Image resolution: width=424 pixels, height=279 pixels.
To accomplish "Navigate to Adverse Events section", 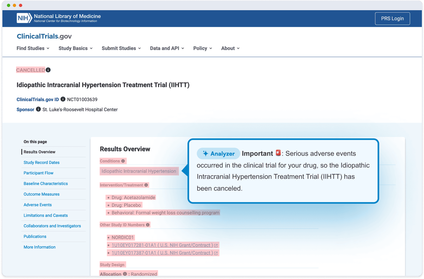I will pos(37,205).
